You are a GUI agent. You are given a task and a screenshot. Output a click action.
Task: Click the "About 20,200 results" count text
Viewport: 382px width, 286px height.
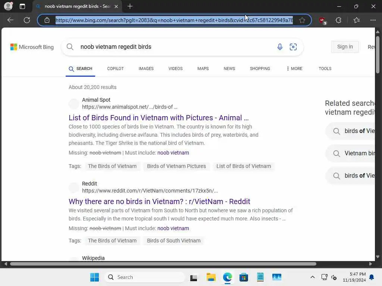tap(93, 87)
